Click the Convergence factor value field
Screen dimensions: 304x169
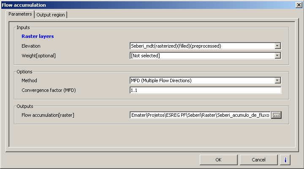coord(205,90)
